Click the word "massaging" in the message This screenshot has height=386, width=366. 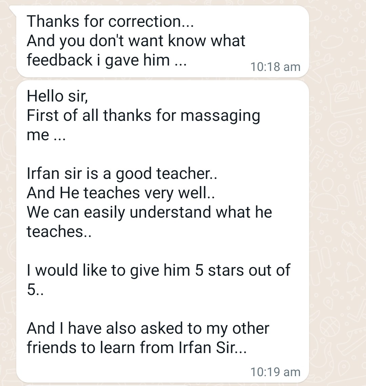pyautogui.click(x=220, y=116)
